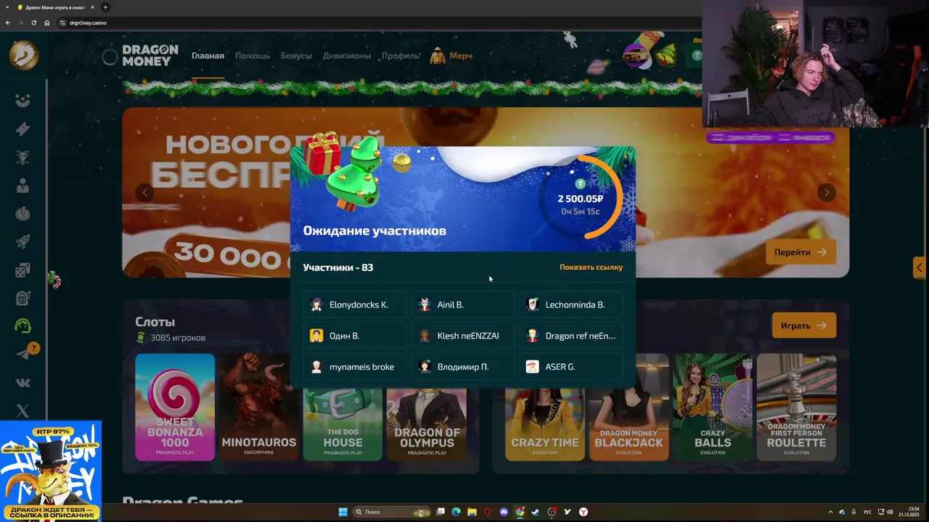Screen dimensions: 929x522
Task: Reload the page with refresh icon
Action: pyautogui.click(x=33, y=22)
